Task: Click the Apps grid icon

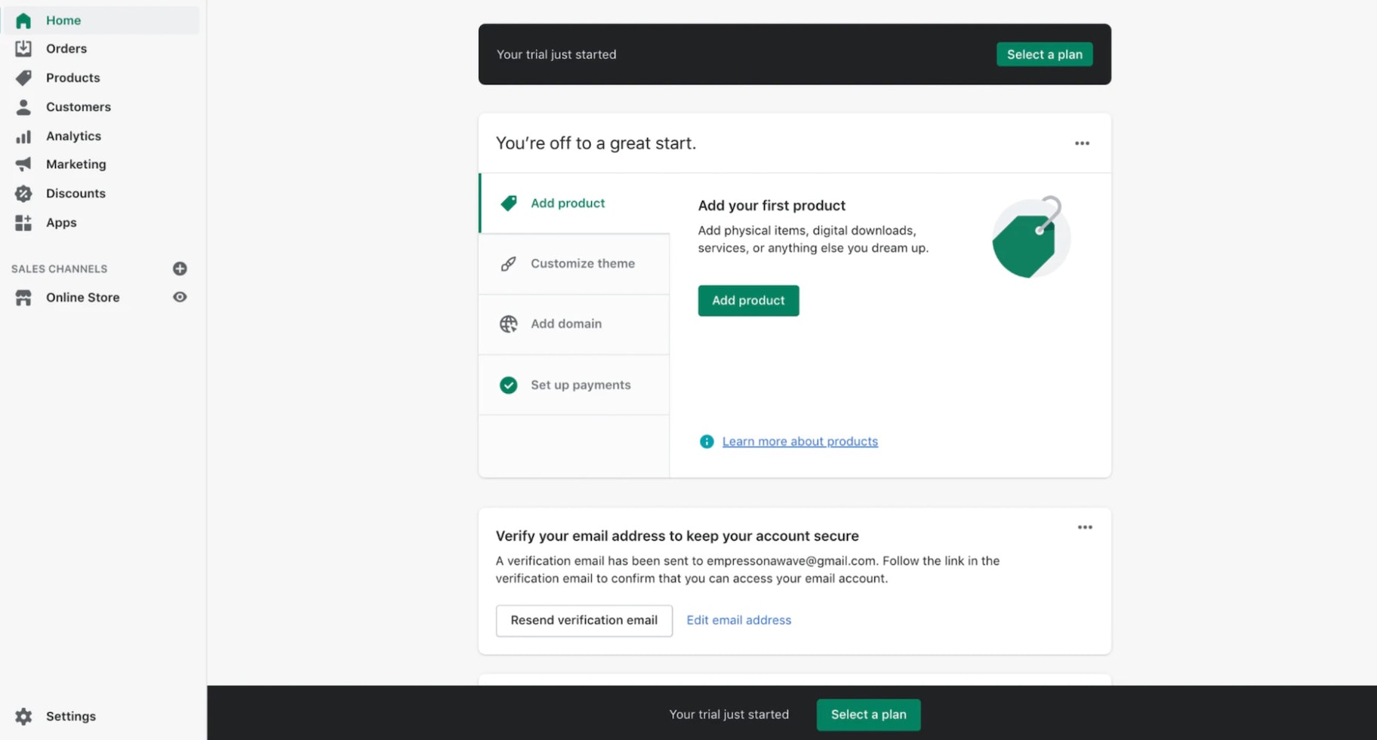Action: [23, 223]
